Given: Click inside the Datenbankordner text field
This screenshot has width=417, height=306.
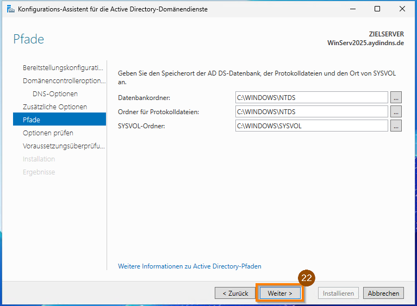Looking at the screenshot, I should coord(312,97).
